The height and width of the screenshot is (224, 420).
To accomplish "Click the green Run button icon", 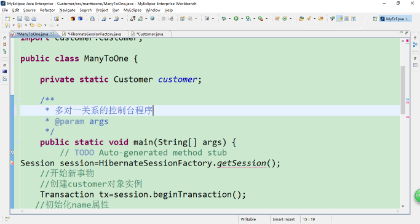I will (x=236, y=18).
